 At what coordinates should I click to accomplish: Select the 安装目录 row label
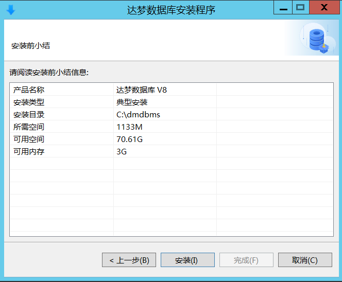(x=29, y=115)
